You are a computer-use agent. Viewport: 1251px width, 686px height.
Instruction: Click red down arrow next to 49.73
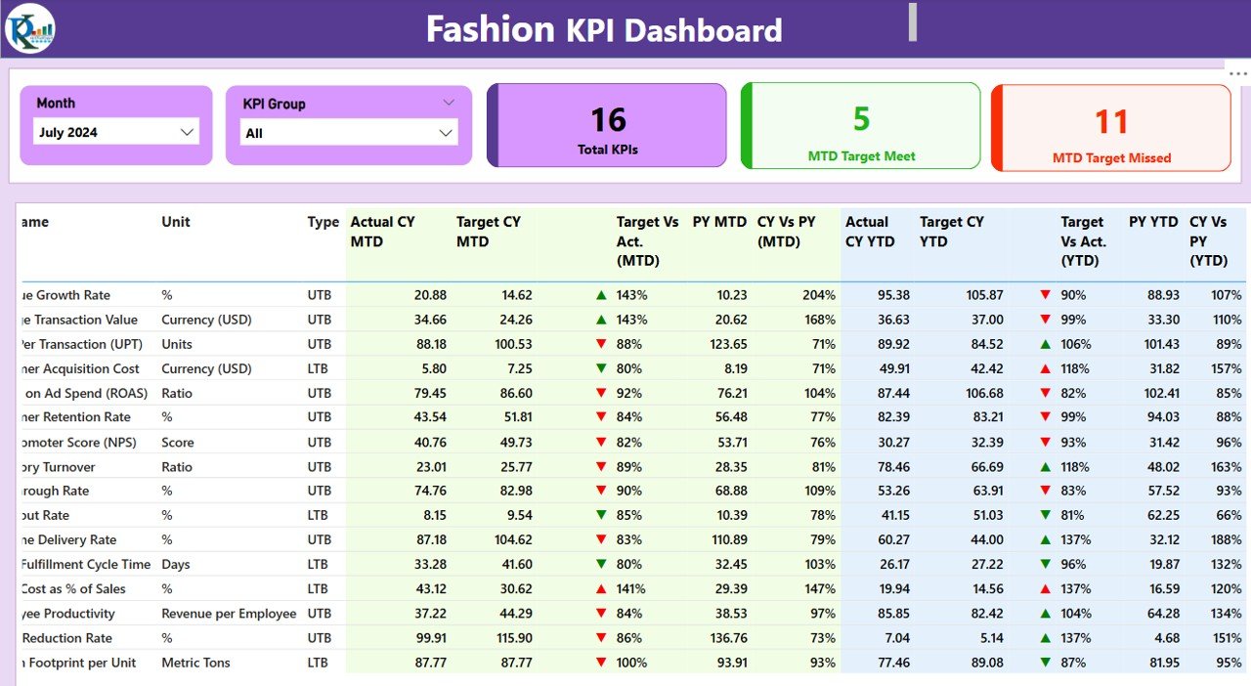point(601,442)
